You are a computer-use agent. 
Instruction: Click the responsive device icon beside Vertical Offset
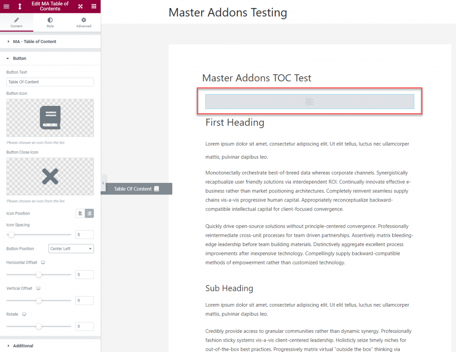point(38,288)
